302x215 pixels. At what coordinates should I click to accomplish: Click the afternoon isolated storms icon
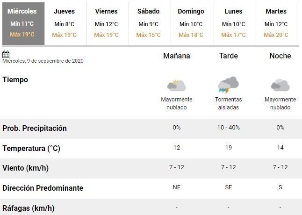[x=228, y=85]
